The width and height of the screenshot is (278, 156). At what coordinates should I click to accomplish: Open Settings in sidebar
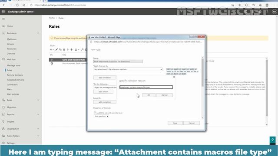pyautogui.click(x=10, y=143)
